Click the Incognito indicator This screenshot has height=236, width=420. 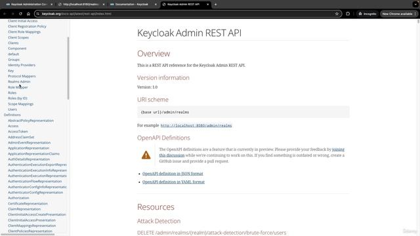[367, 14]
